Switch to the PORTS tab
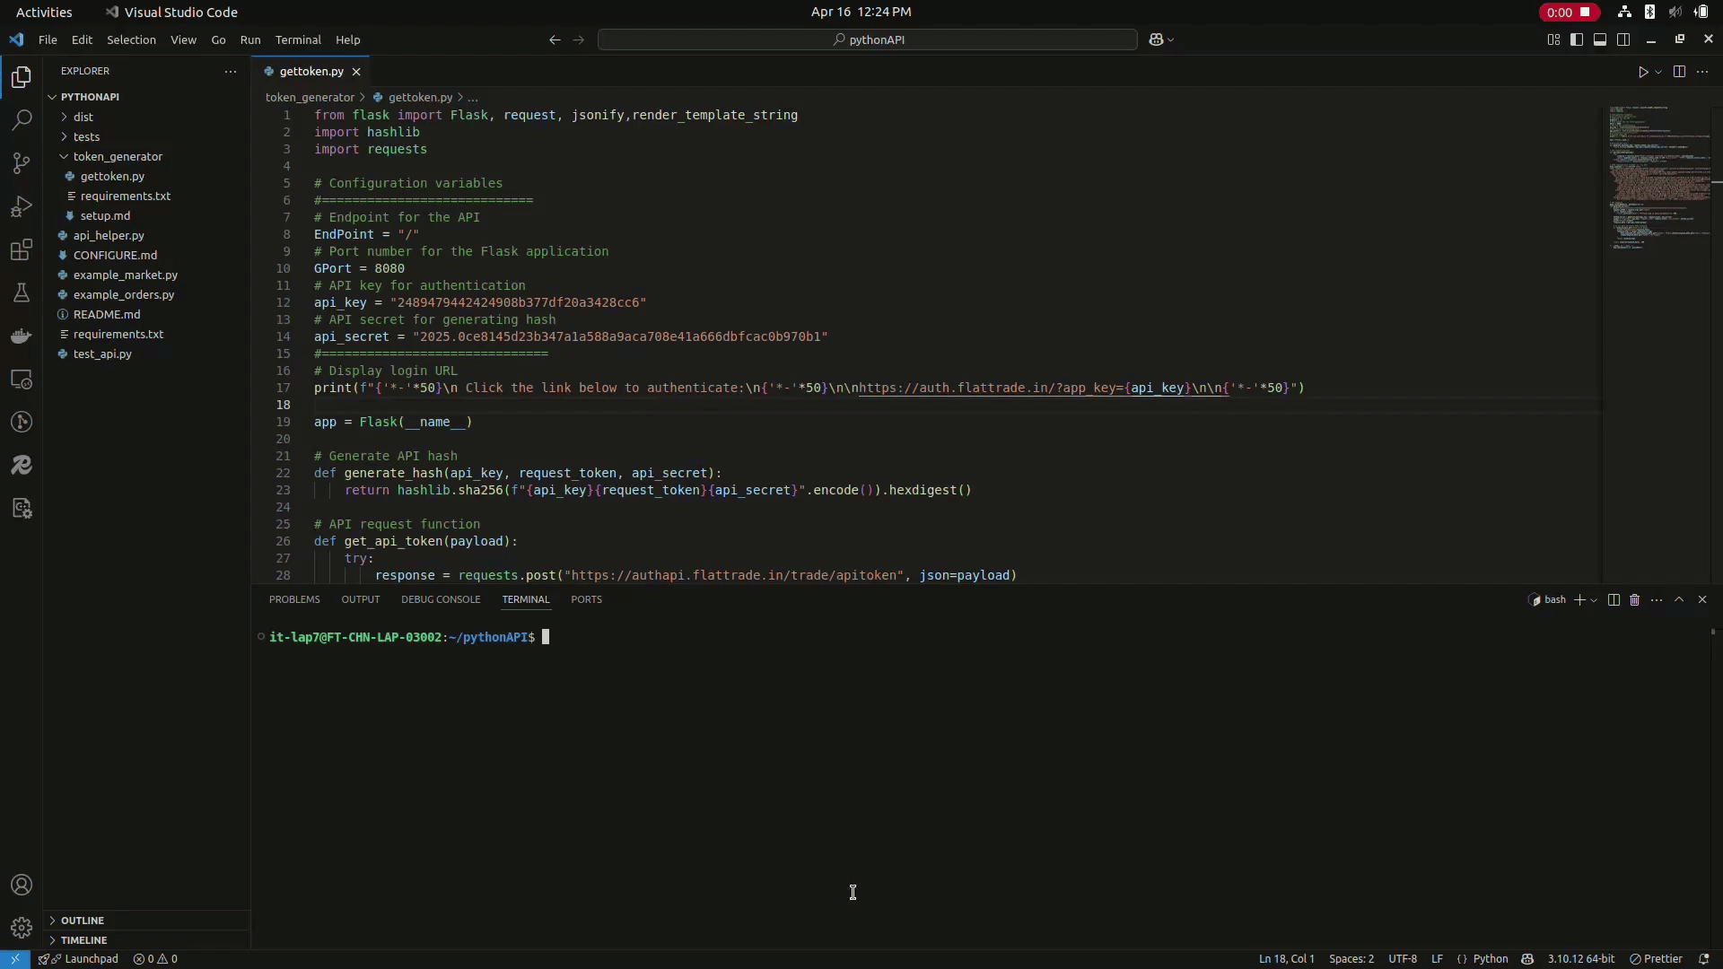This screenshot has width=1723, height=969. (586, 599)
